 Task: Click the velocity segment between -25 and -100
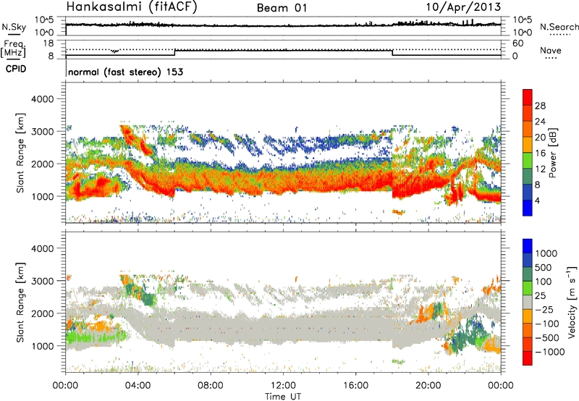tap(528, 316)
